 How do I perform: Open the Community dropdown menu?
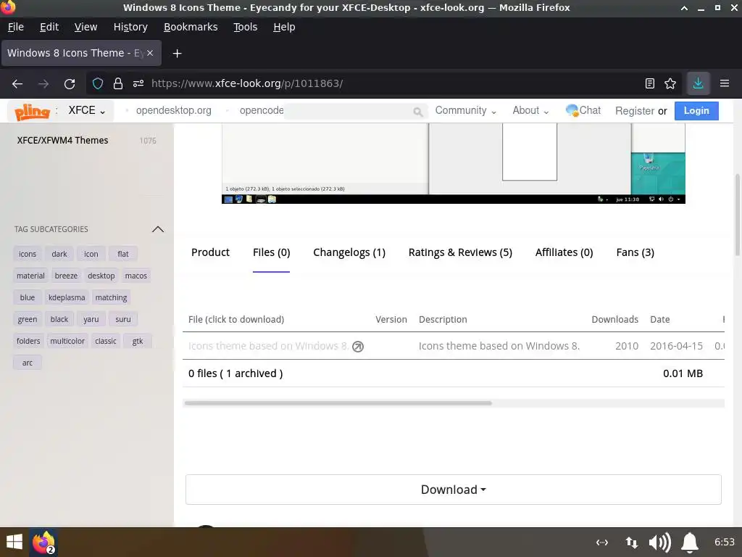pos(466,110)
